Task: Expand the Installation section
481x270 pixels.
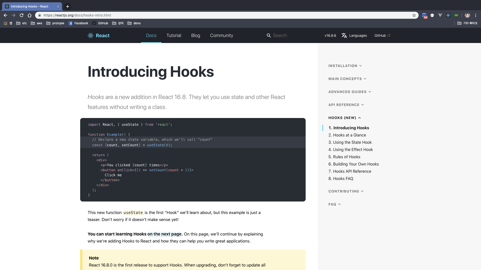Action: 345,66
